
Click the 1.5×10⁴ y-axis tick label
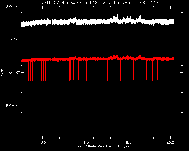[x=13, y=39]
